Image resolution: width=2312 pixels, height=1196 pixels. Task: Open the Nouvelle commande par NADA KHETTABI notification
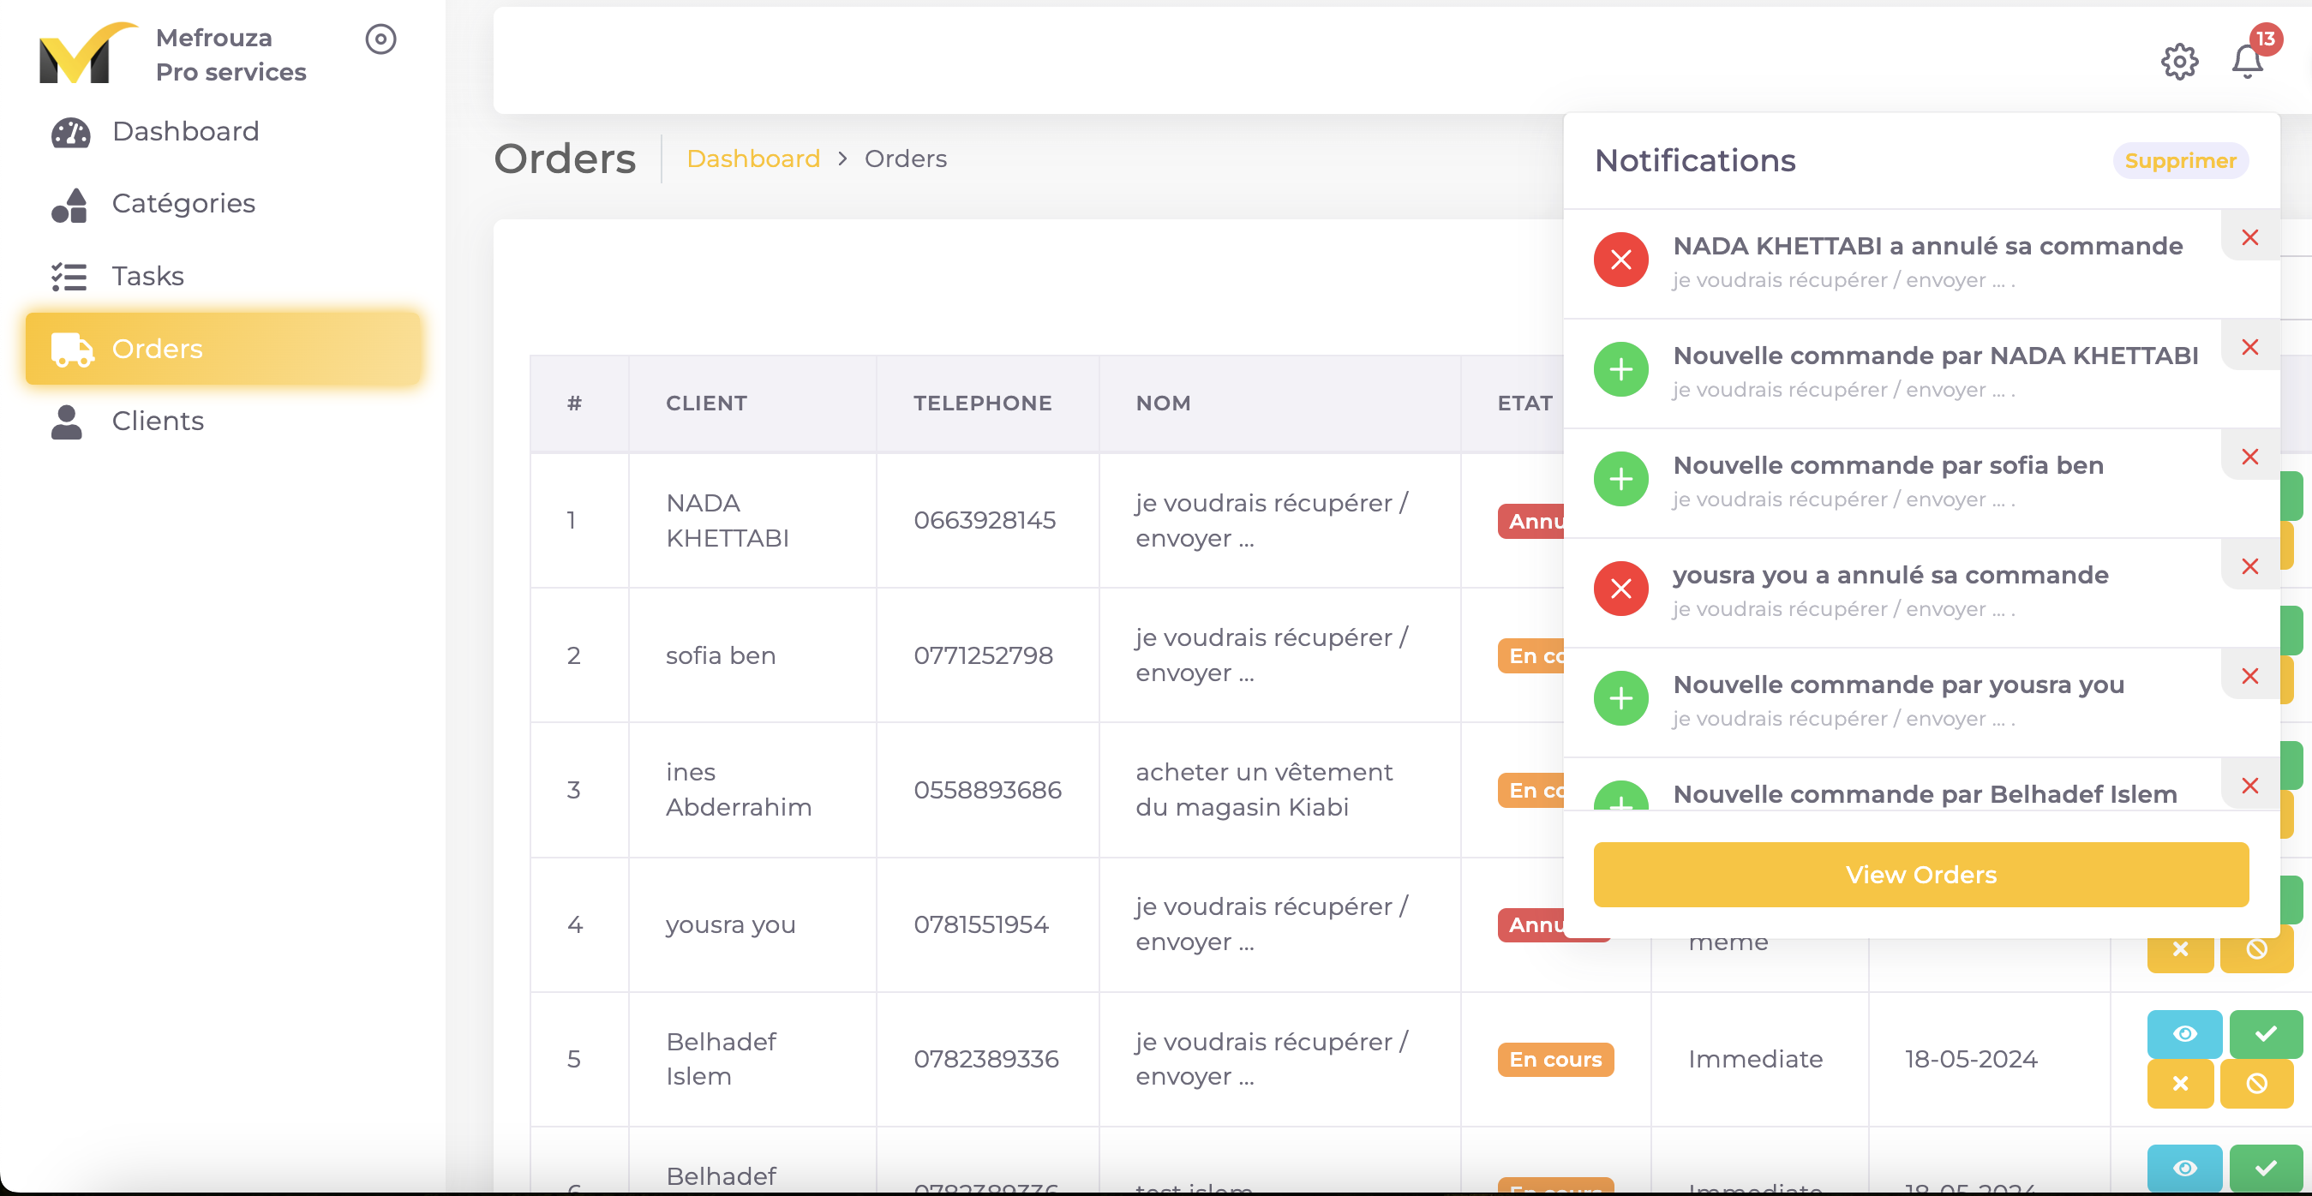pos(1935,356)
